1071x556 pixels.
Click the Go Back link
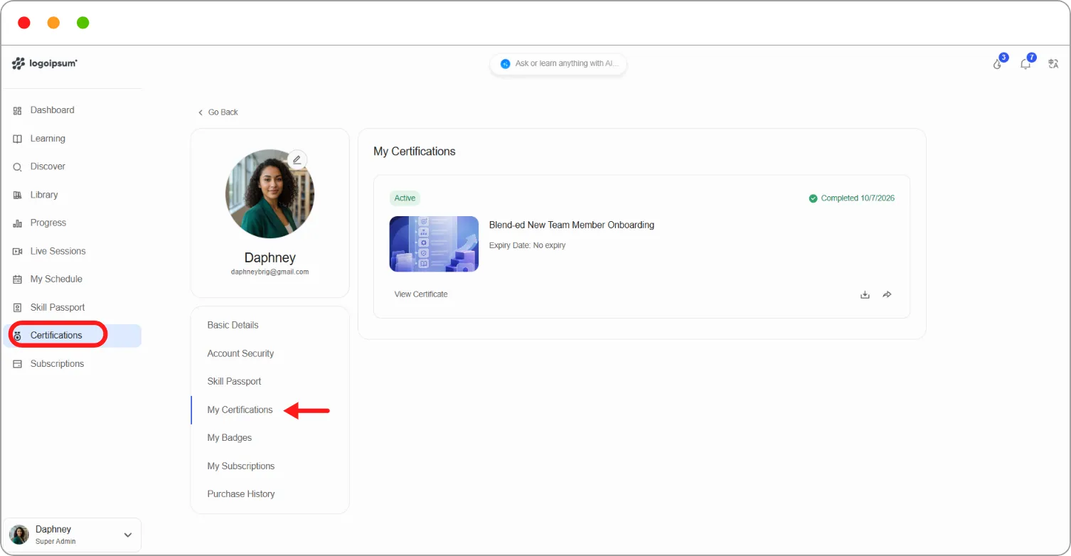(x=218, y=112)
